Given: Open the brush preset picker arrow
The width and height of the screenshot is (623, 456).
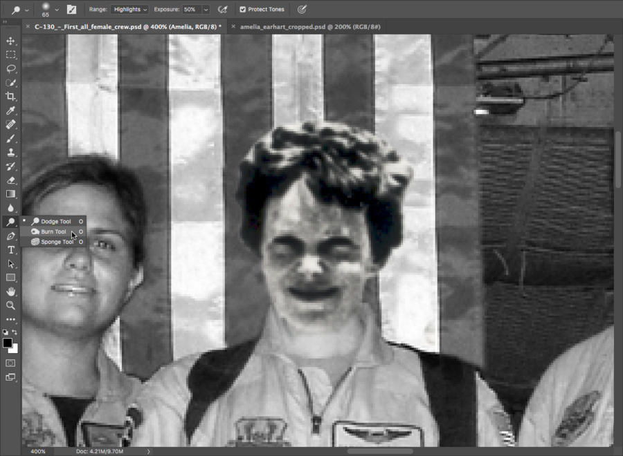Looking at the screenshot, I should [57, 10].
